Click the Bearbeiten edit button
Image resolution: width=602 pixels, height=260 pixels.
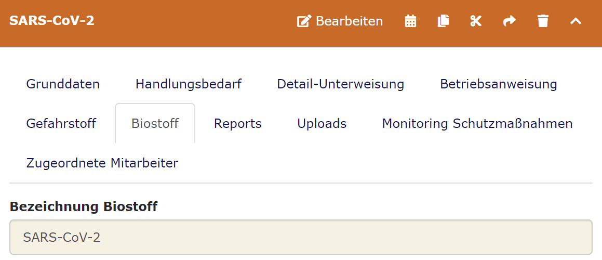tap(340, 21)
